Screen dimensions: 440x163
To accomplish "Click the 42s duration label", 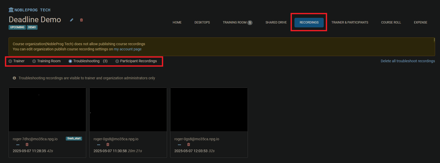I will [x=50, y=151].
